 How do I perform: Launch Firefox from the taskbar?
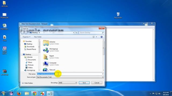[19, 94]
